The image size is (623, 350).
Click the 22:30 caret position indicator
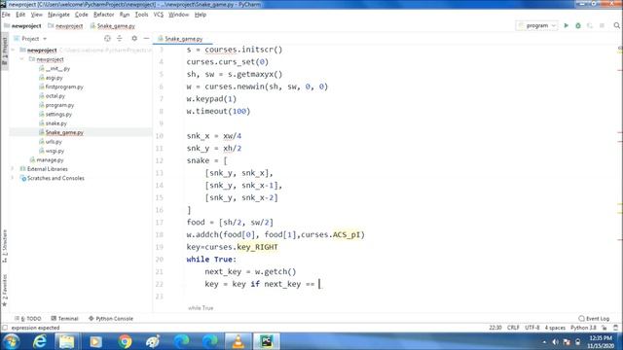[x=495, y=328]
